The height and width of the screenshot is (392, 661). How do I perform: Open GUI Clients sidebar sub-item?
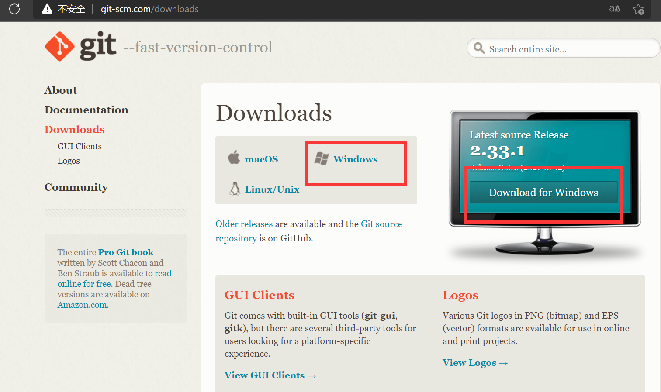tap(80, 147)
